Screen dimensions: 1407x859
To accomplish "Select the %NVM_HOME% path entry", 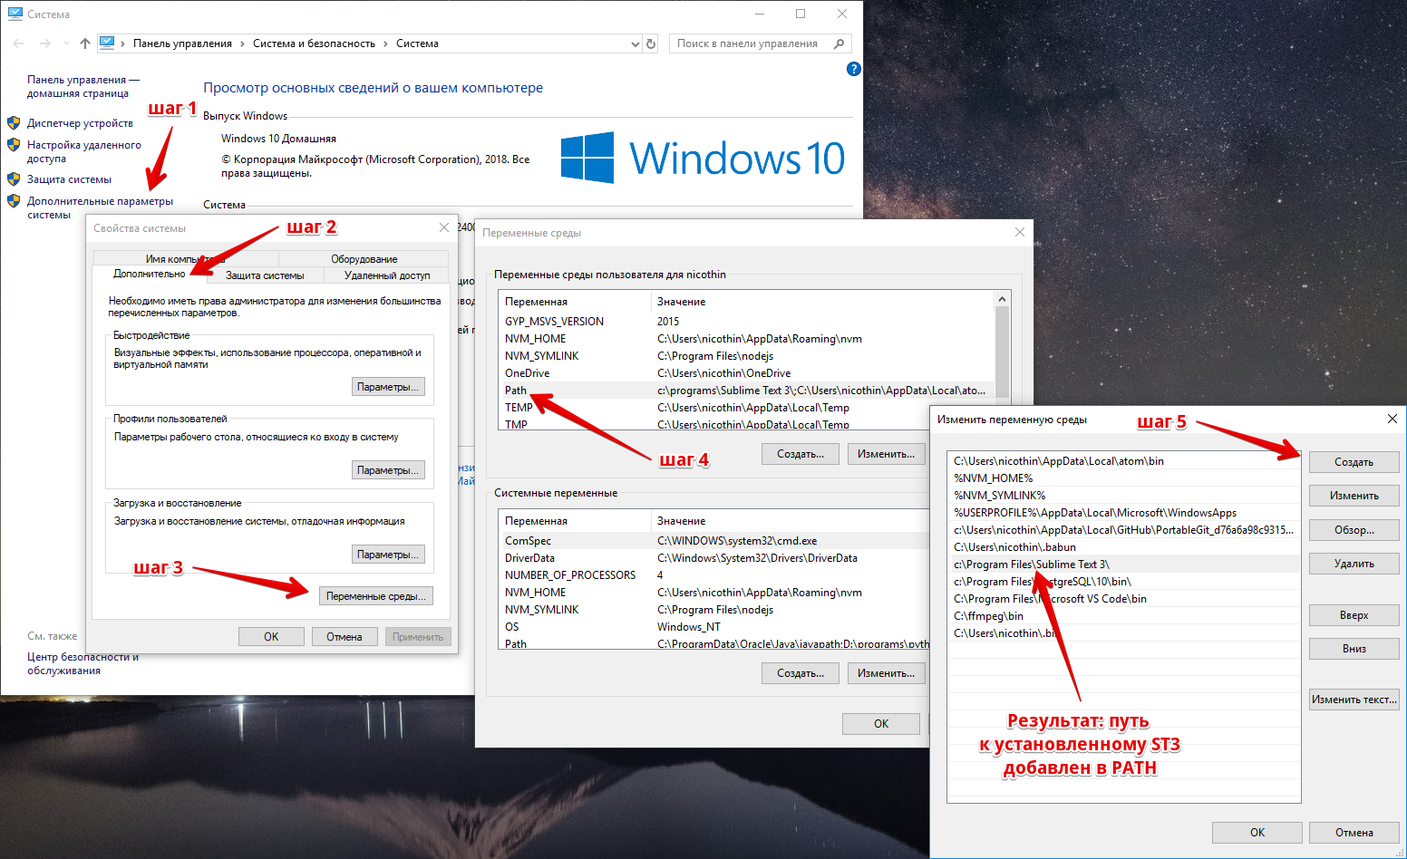I will (x=1124, y=478).
